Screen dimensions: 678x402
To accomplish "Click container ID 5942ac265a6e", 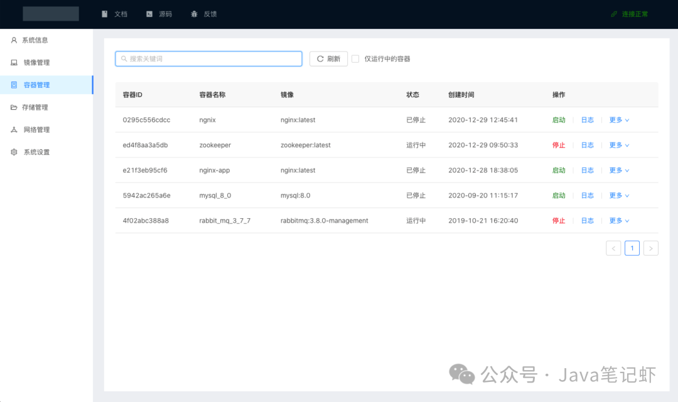I will (146, 196).
